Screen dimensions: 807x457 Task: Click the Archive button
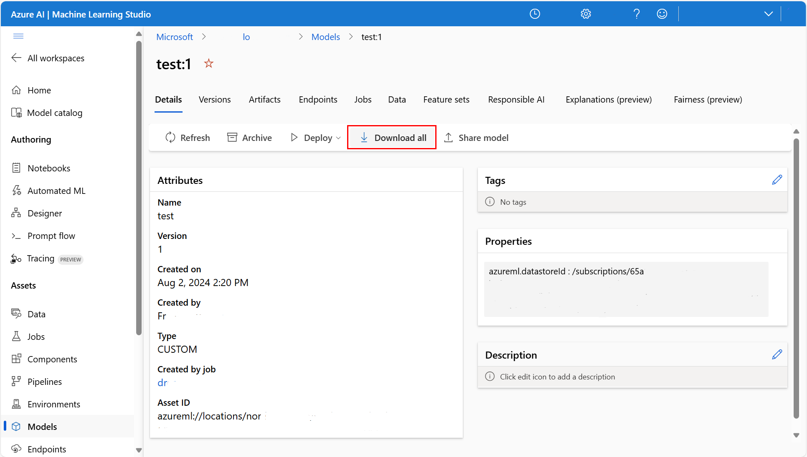tap(249, 138)
